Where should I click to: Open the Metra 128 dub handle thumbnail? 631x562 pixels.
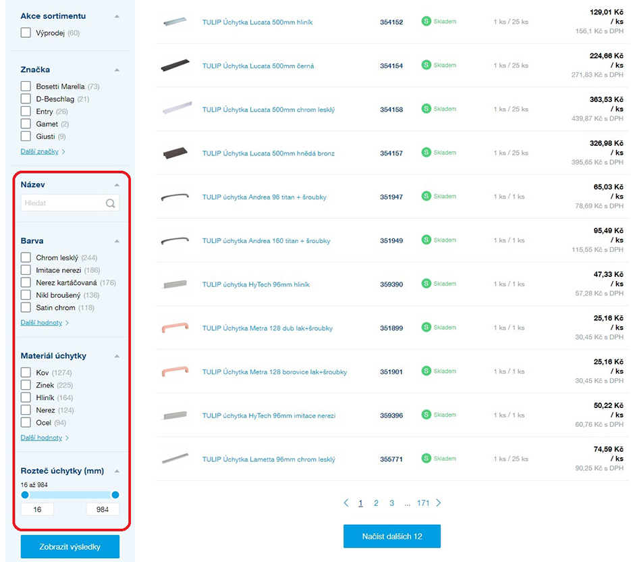(175, 328)
